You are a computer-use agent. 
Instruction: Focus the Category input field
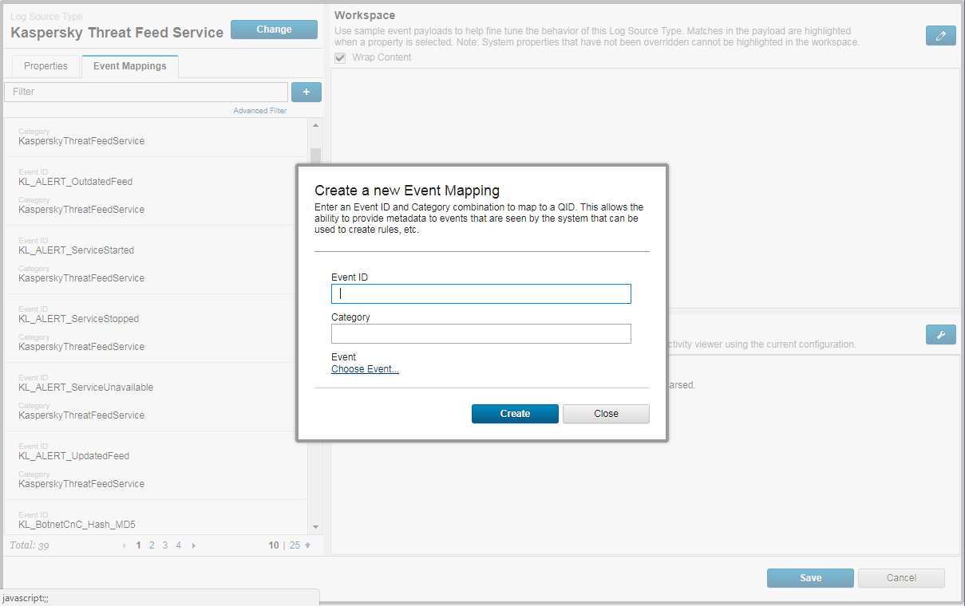(x=481, y=333)
